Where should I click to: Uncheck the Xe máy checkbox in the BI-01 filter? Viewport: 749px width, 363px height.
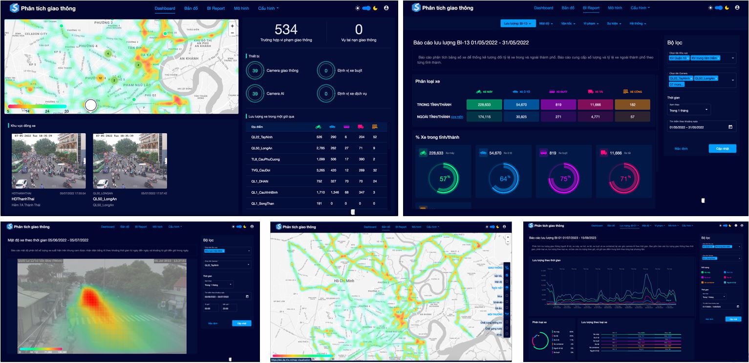point(704,272)
